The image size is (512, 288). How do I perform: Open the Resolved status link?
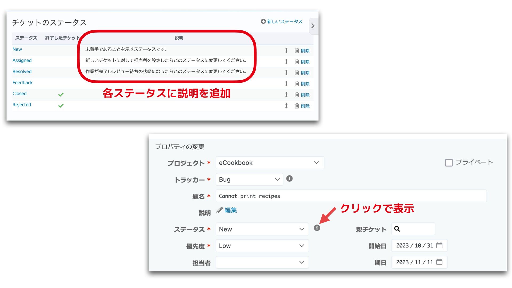pyautogui.click(x=22, y=71)
